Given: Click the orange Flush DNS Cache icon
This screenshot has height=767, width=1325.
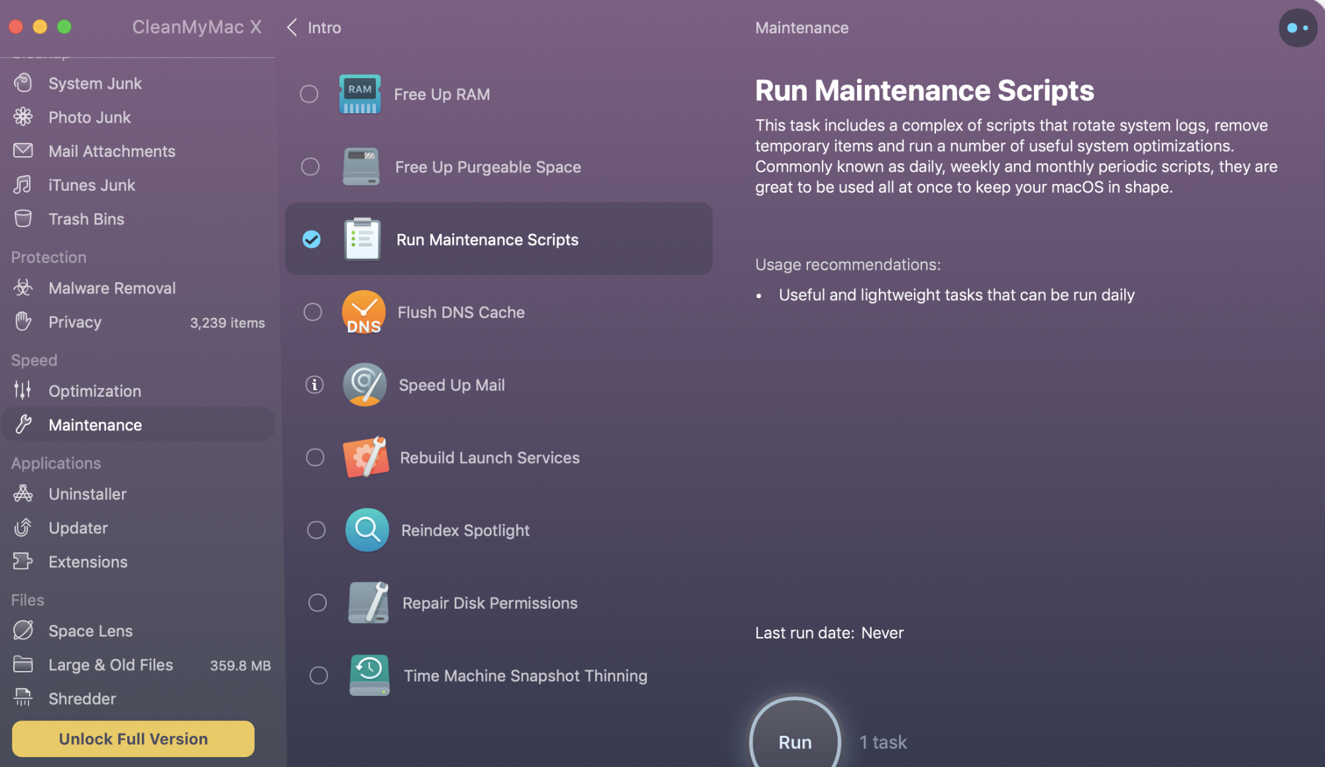Looking at the screenshot, I should tap(364, 312).
